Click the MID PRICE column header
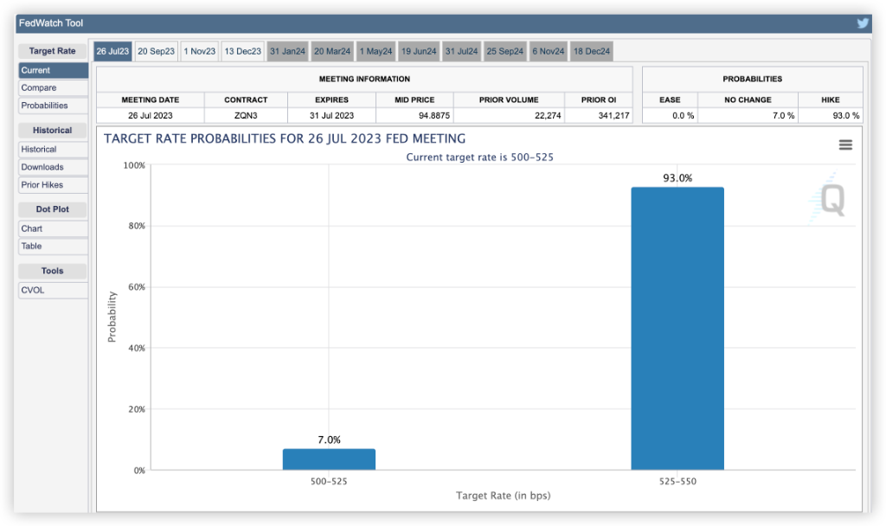 (414, 100)
